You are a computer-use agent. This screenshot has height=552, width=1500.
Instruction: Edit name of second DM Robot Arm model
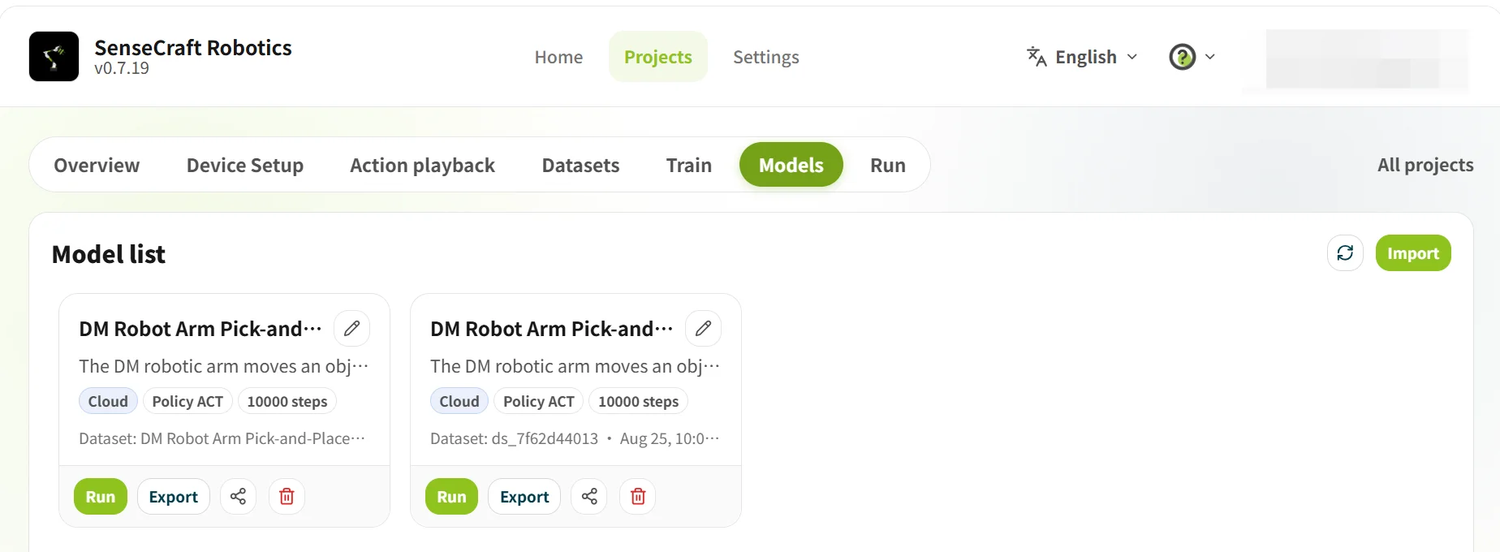pos(703,329)
